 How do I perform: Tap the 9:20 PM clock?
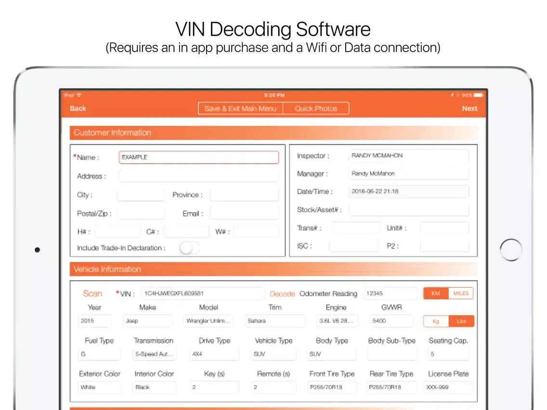click(274, 95)
